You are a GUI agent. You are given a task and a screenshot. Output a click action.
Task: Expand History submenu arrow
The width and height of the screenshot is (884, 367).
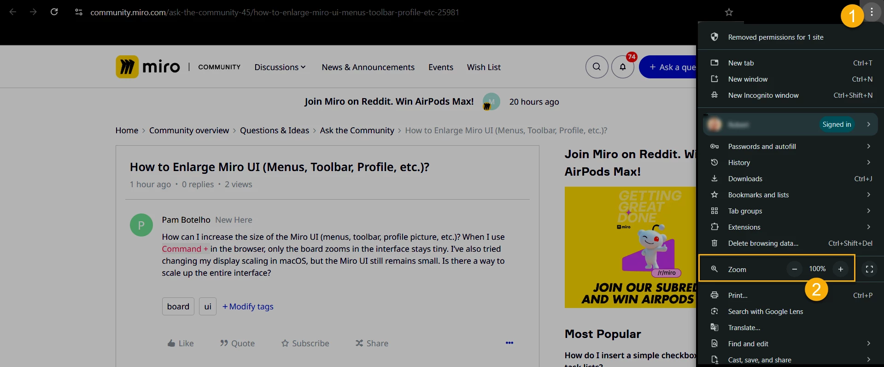point(868,162)
